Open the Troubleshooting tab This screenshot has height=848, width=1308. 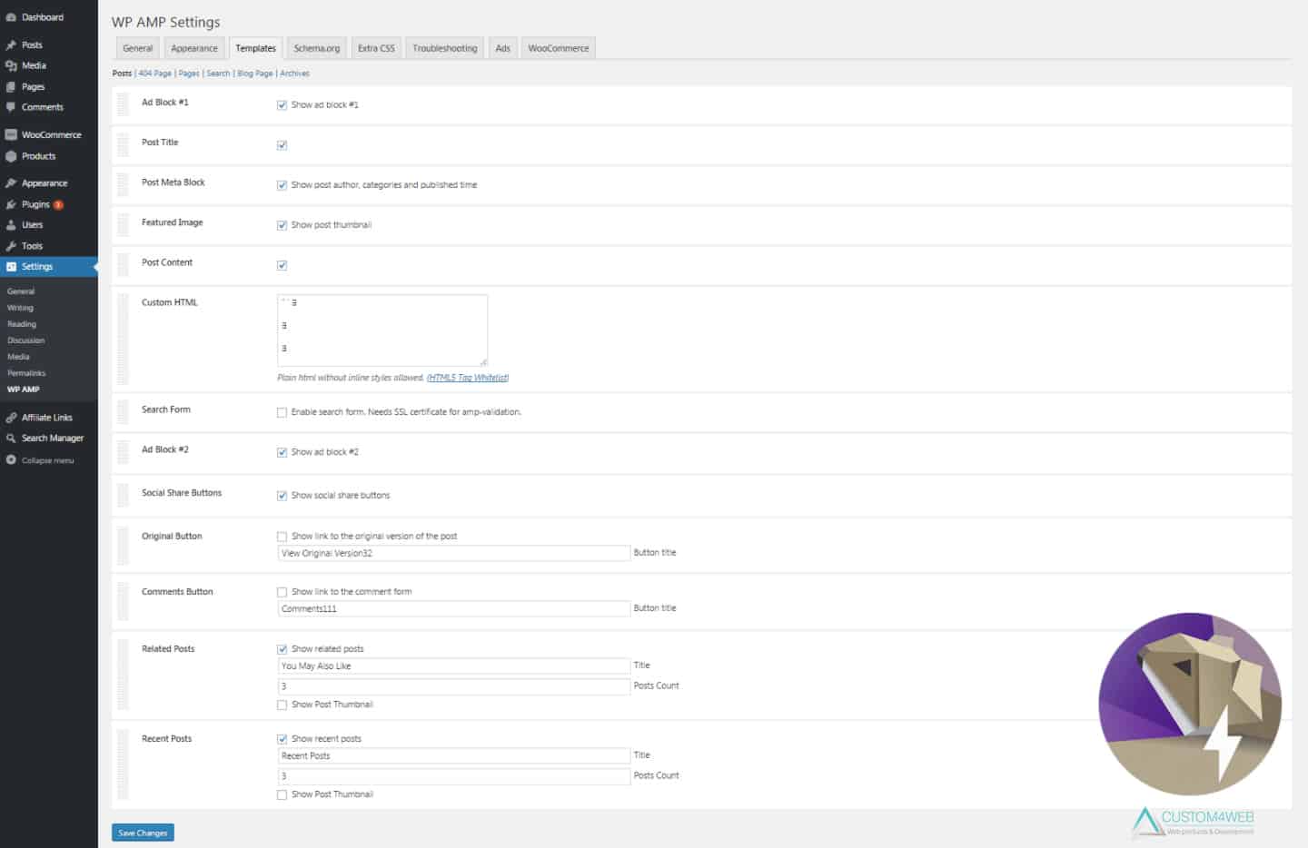(x=444, y=48)
